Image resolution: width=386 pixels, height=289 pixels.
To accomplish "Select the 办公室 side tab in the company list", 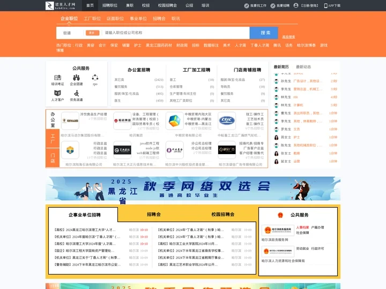I will 53,120.
